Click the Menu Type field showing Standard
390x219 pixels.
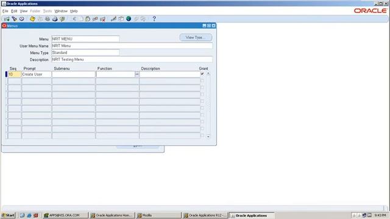[85, 53]
